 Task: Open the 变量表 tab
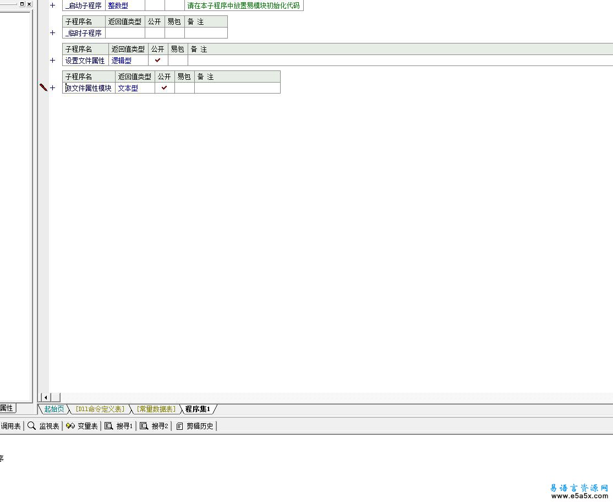click(81, 426)
